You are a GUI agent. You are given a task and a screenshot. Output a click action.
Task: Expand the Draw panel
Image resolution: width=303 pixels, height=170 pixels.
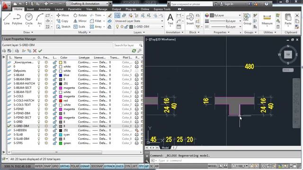coord(28,33)
